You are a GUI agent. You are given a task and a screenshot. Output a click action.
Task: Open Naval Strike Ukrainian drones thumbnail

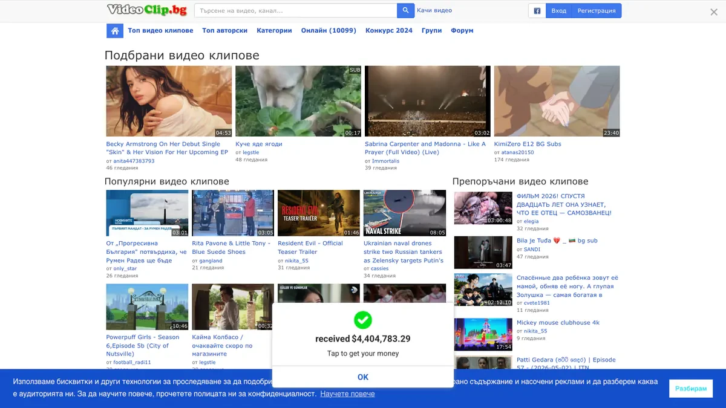pyautogui.click(x=405, y=213)
